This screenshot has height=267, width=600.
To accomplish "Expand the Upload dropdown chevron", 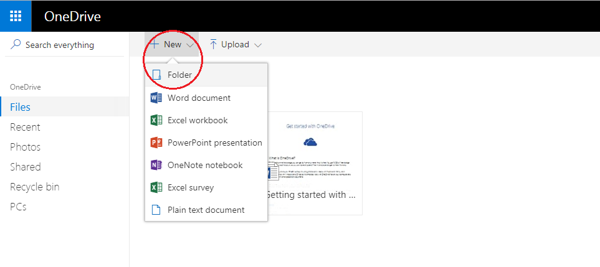I will pos(258,45).
